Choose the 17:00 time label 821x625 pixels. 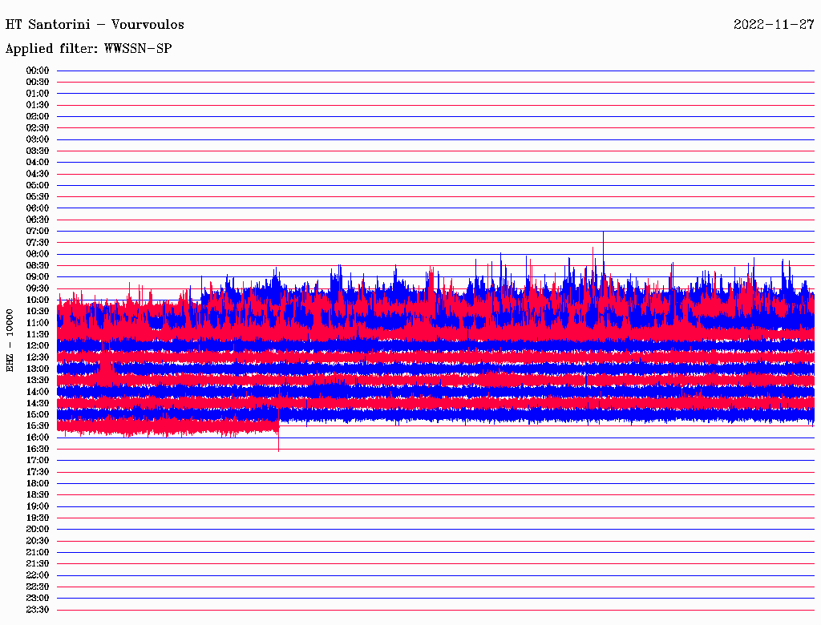(38, 461)
